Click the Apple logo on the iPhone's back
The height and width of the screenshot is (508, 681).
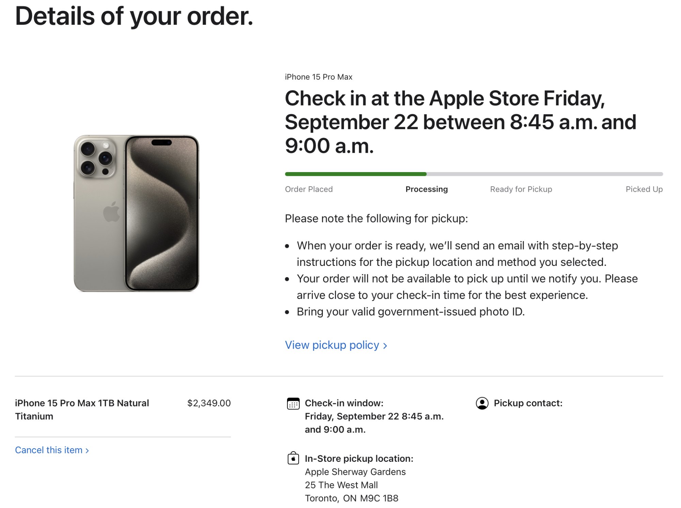tap(112, 212)
